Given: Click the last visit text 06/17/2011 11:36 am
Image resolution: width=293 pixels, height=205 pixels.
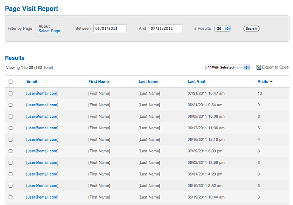Looking at the screenshot, I should click(x=206, y=128).
